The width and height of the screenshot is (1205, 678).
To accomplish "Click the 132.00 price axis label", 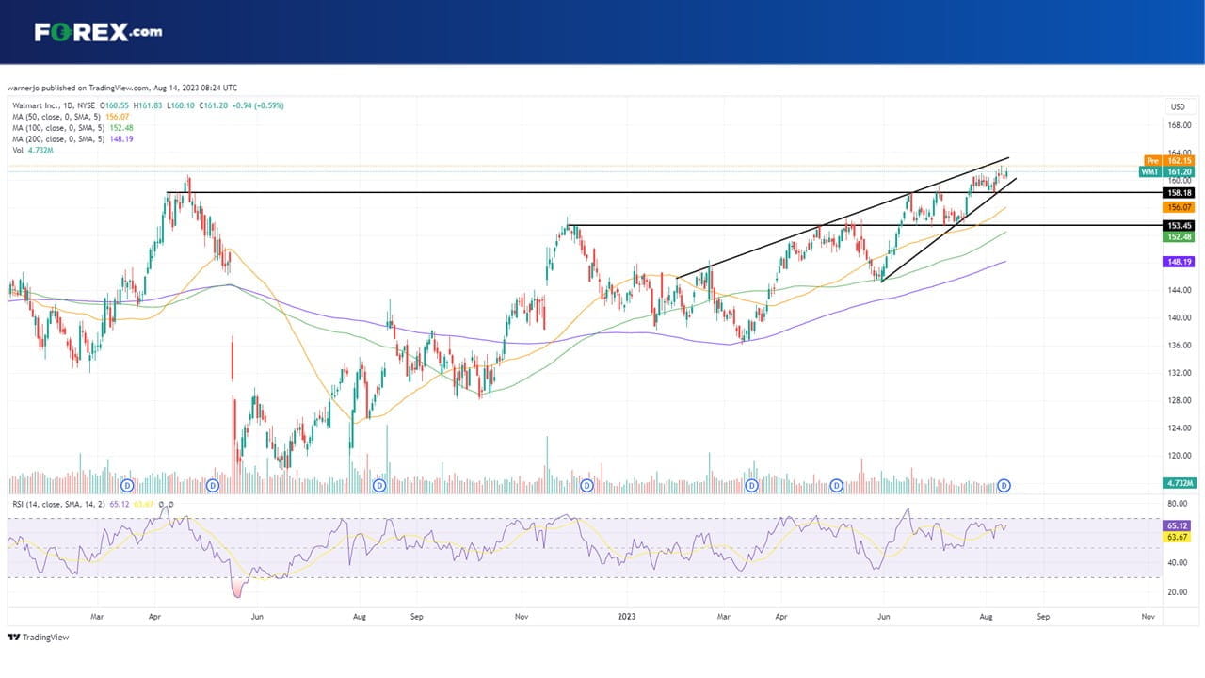I will click(1180, 373).
